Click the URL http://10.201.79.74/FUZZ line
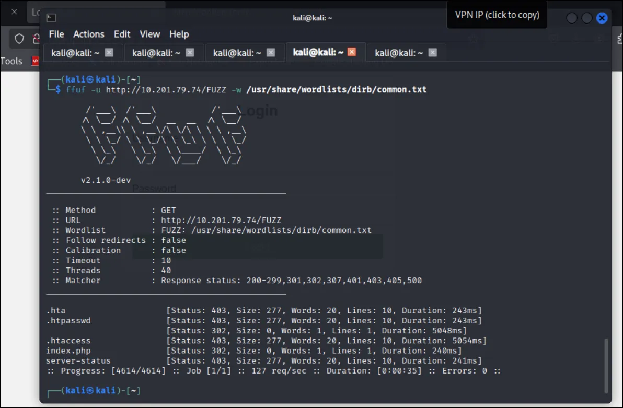Screen dimensions: 623x408 tap(167, 220)
